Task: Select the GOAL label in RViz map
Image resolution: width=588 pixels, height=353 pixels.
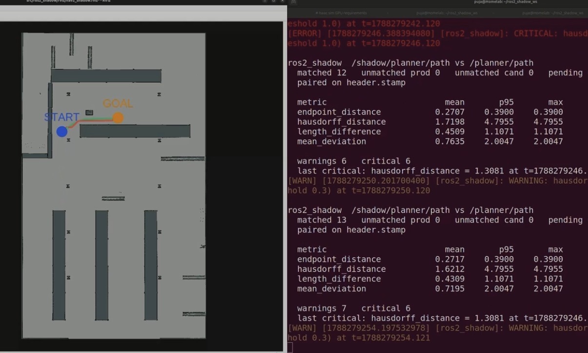Action: click(x=118, y=103)
